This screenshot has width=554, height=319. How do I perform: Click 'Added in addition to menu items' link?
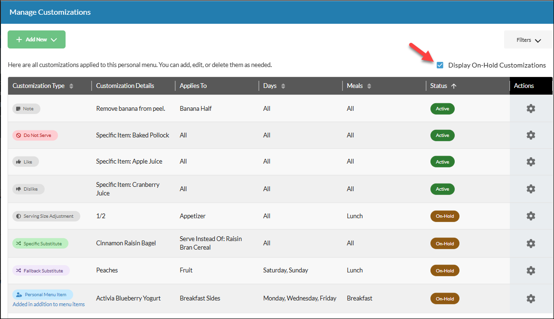pos(49,304)
